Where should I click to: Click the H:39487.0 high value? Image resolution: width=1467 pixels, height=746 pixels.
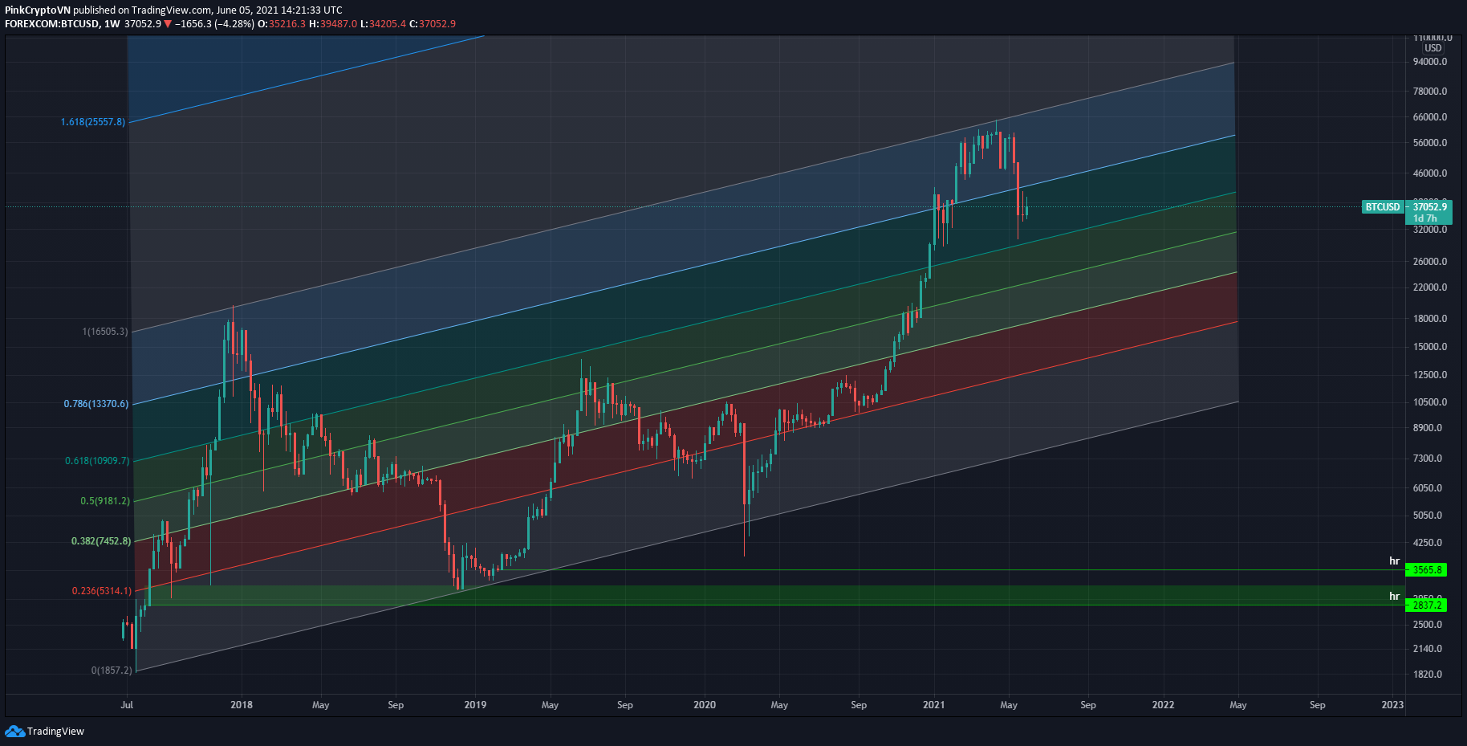pos(333,24)
